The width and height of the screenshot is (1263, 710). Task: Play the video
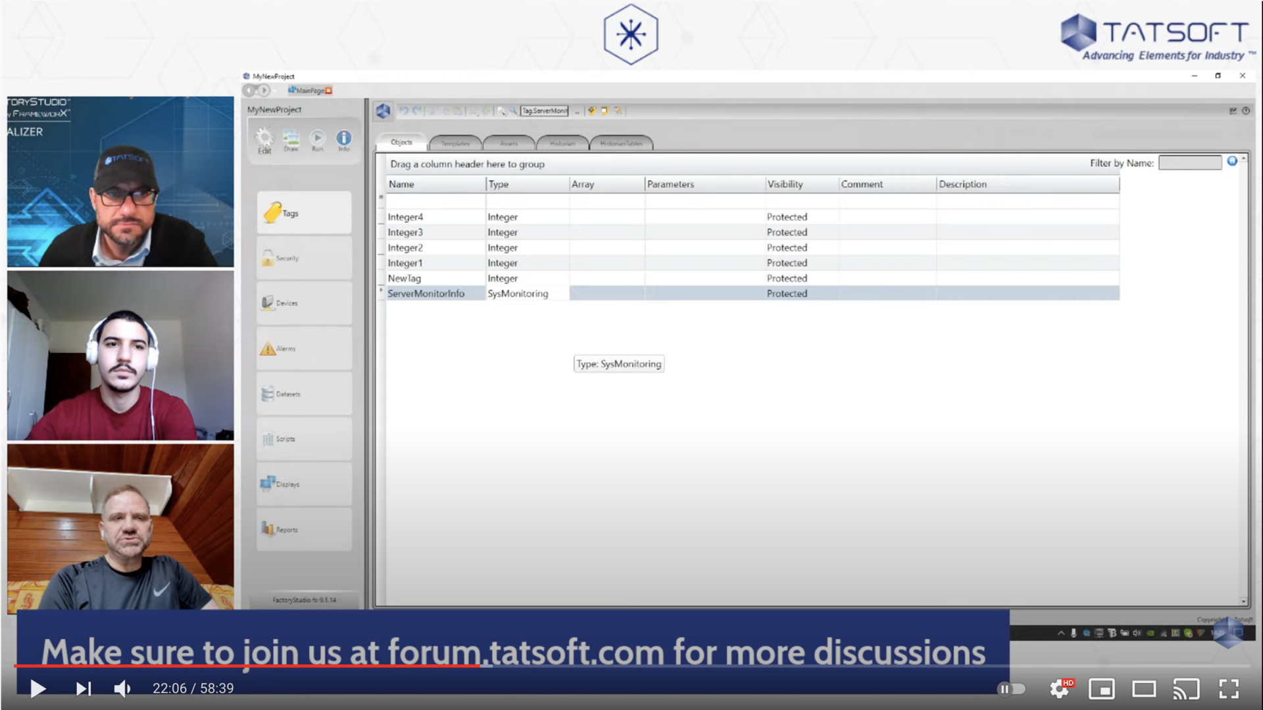coord(37,688)
